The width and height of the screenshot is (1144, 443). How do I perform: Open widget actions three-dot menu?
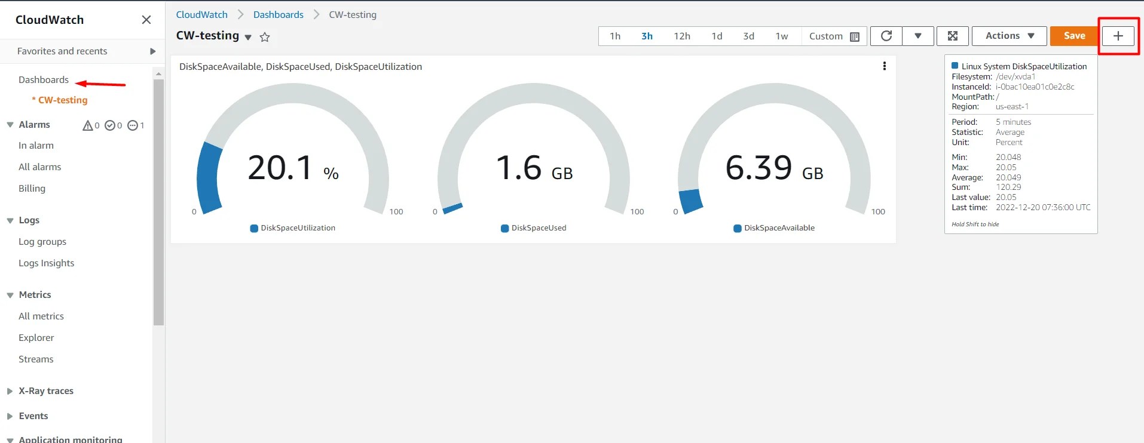pos(885,66)
